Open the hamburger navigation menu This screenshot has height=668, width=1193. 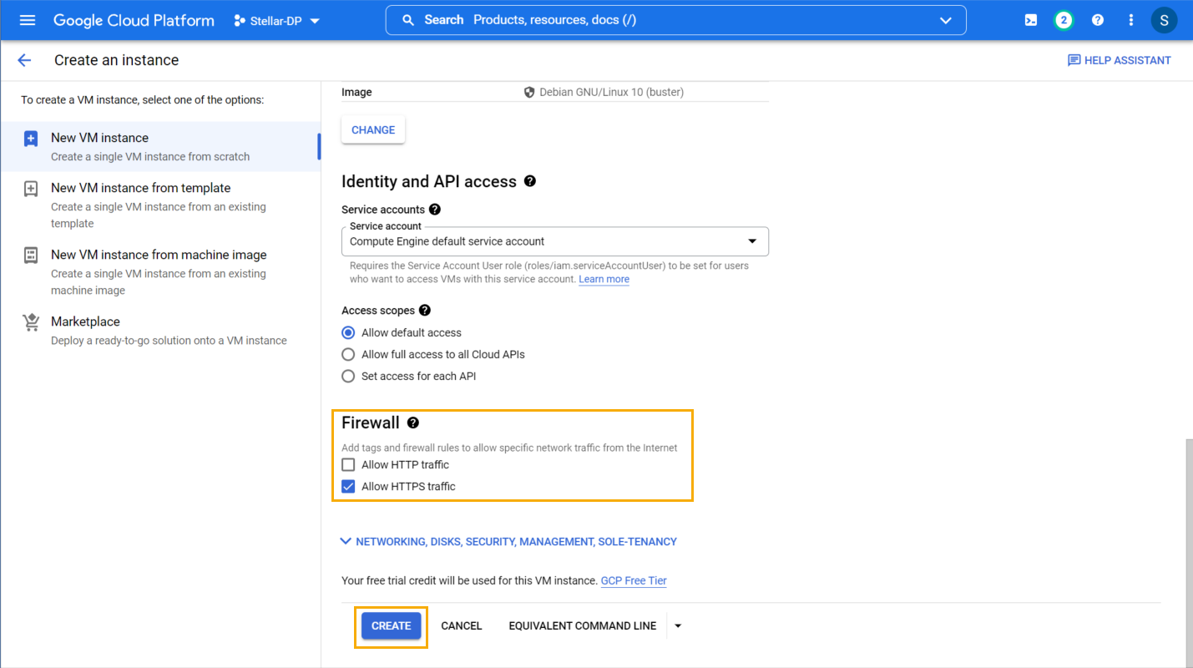tap(28, 20)
